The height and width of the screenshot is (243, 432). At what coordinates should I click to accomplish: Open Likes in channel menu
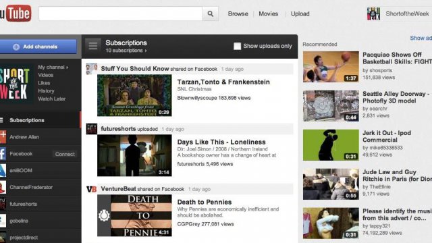point(44,83)
